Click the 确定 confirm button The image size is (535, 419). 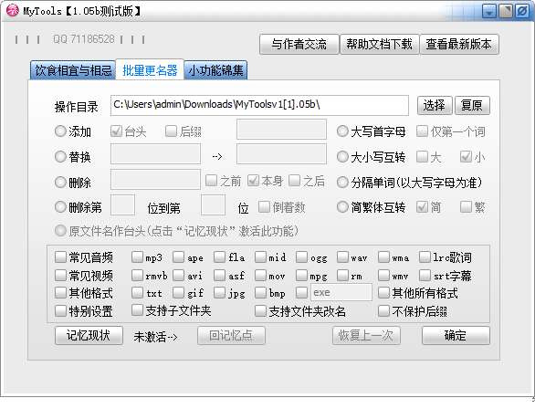(x=456, y=335)
